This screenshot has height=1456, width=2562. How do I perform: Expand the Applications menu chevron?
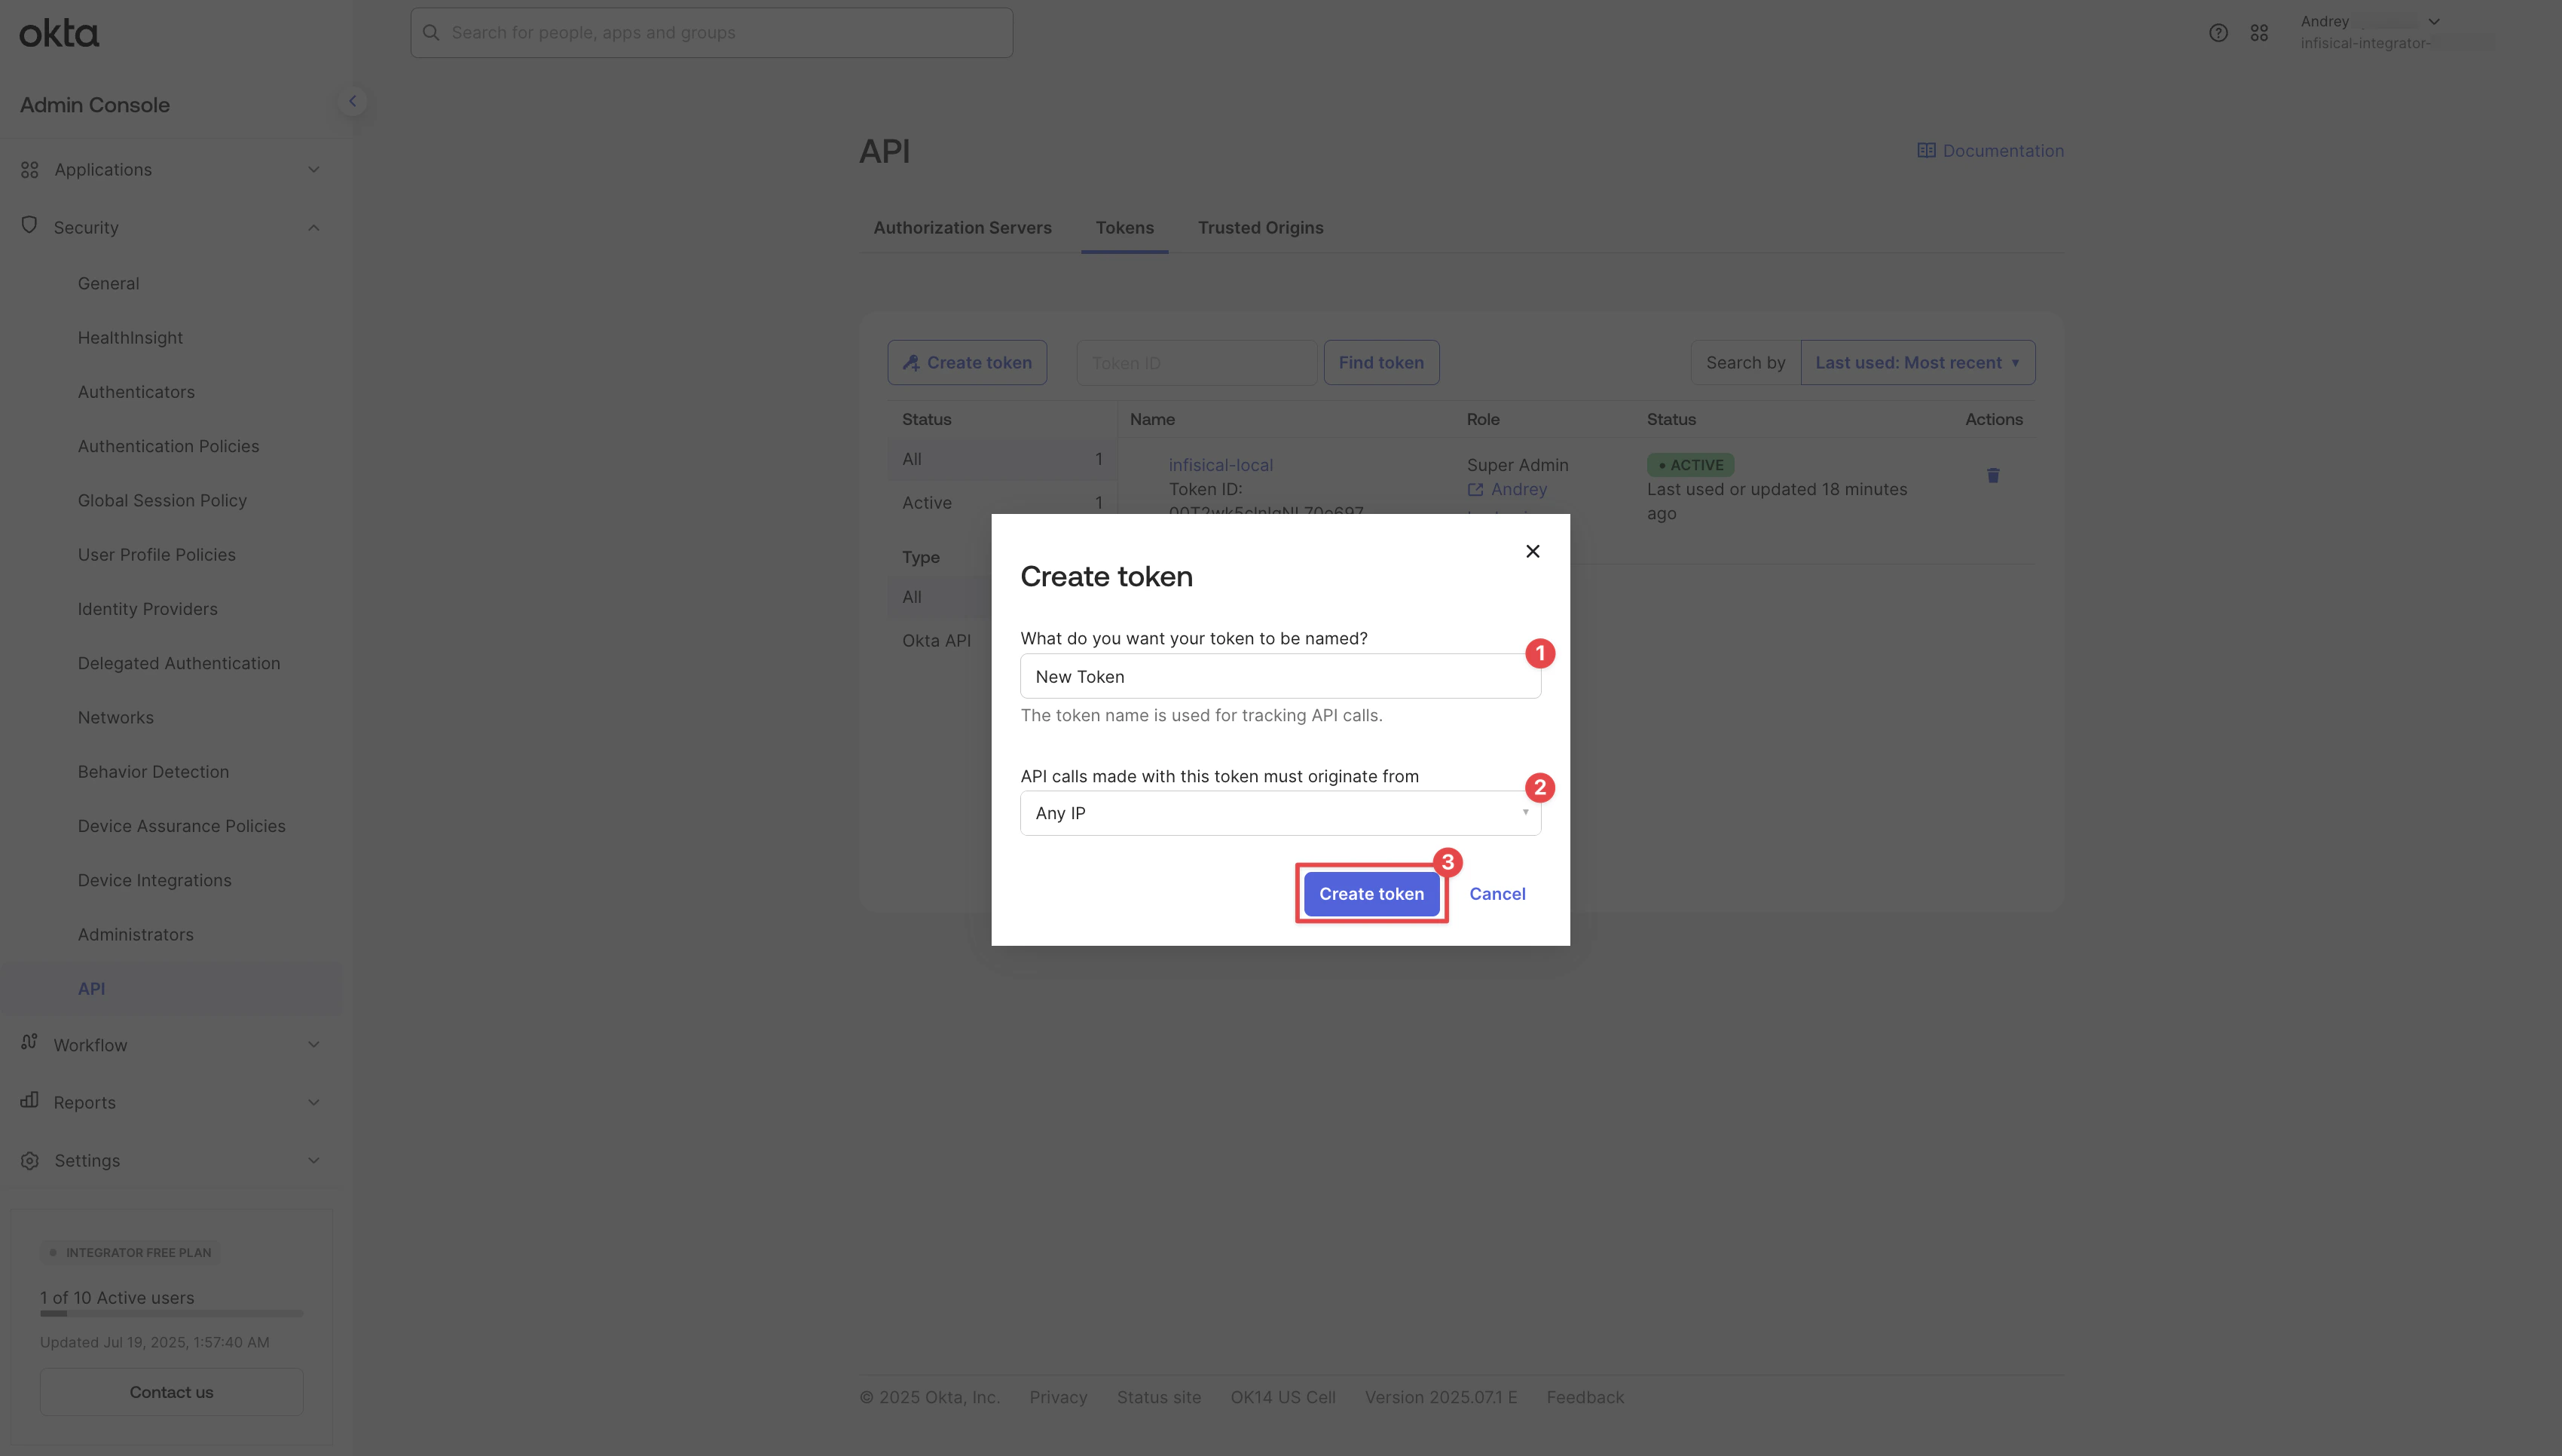tap(314, 170)
